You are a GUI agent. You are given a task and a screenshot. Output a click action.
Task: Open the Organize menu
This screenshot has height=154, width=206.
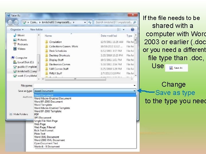coord(17,30)
